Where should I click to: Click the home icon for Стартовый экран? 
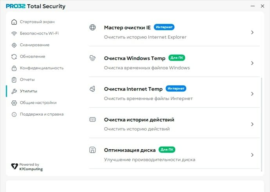[x=14, y=22]
